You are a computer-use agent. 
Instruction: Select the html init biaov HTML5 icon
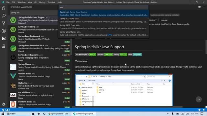(x=13, y=104)
